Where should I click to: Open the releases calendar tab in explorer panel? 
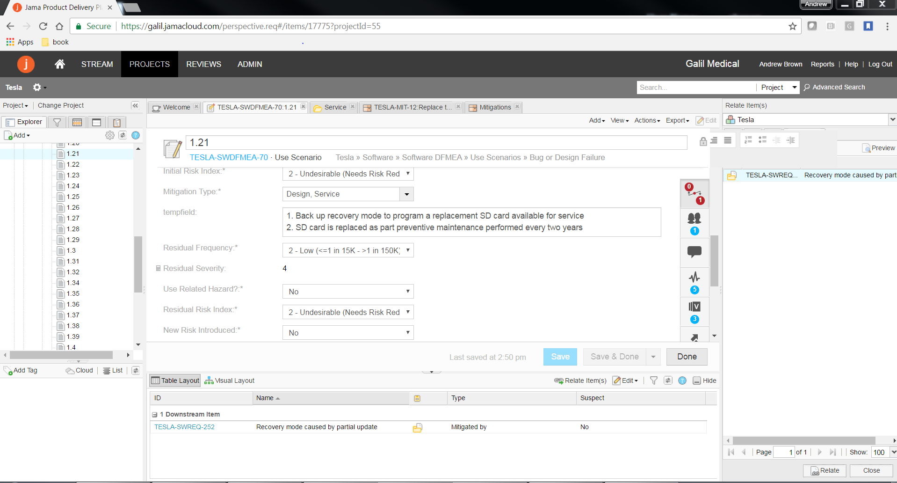tap(77, 122)
